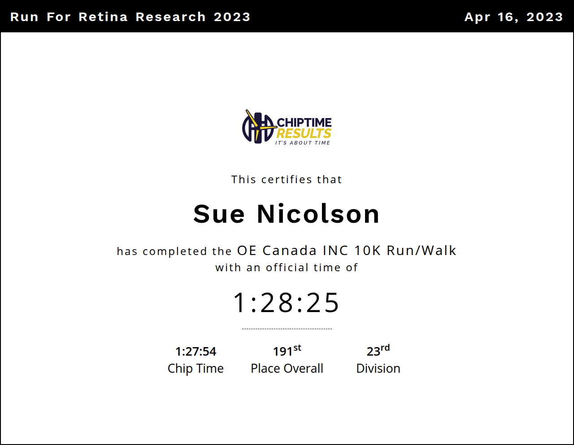Click the Run For Retina Research 2023 title
Image resolution: width=574 pixels, height=445 pixels.
pos(130,17)
